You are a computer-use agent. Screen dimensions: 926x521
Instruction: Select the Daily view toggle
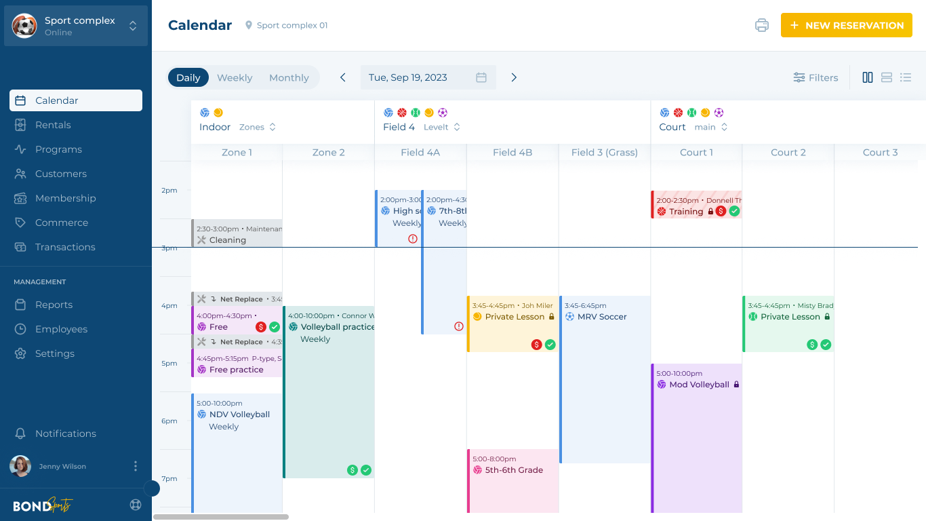(x=188, y=77)
